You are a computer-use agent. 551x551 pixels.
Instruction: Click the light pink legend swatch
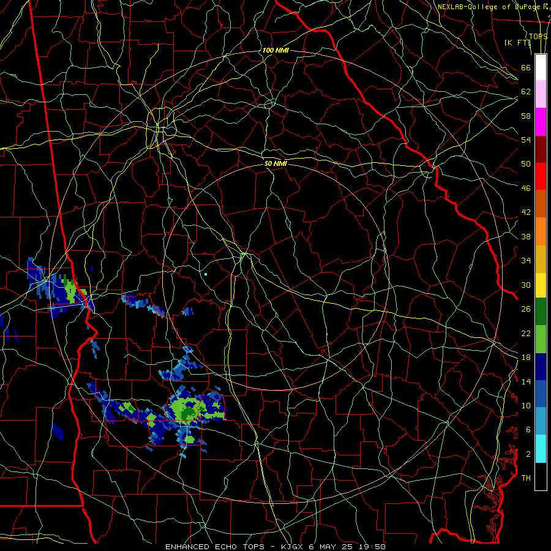tap(541, 94)
